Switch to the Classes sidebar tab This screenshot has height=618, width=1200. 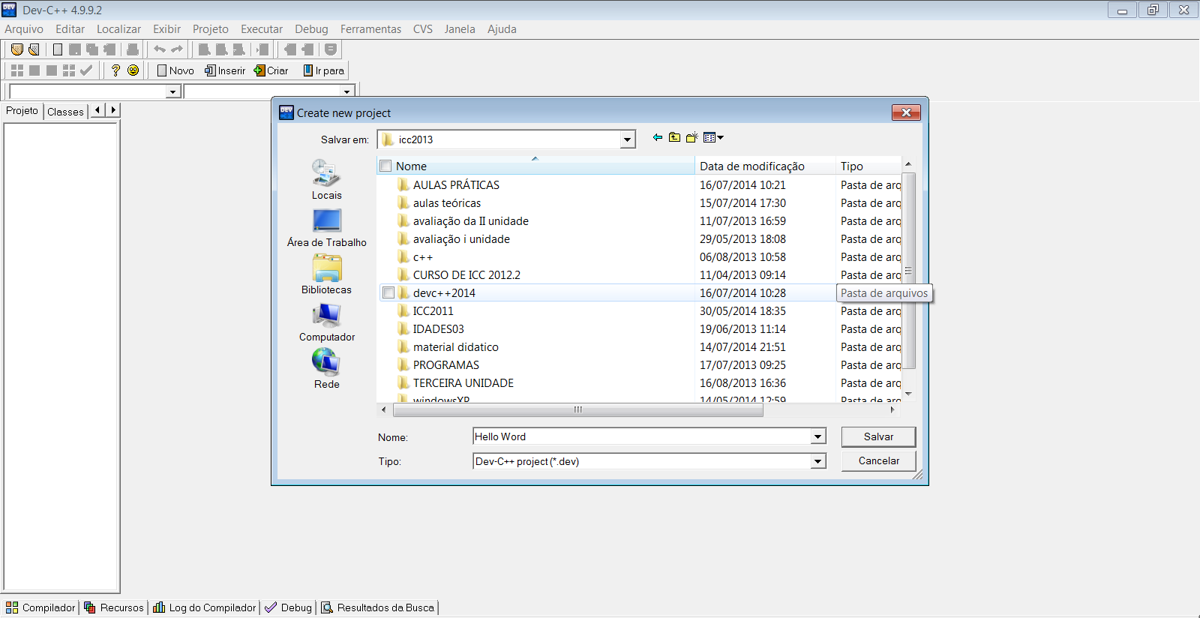click(65, 112)
